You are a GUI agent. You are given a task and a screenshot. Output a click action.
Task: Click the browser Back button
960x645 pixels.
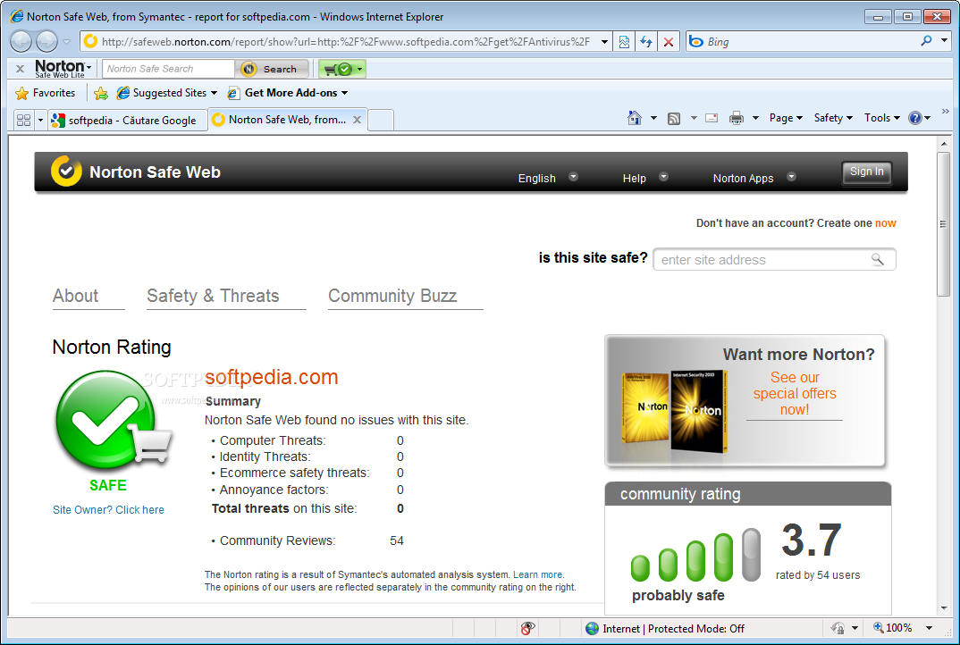click(21, 42)
